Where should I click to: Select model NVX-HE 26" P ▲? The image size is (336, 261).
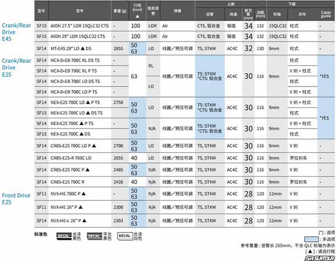pyautogui.click(x=67, y=207)
